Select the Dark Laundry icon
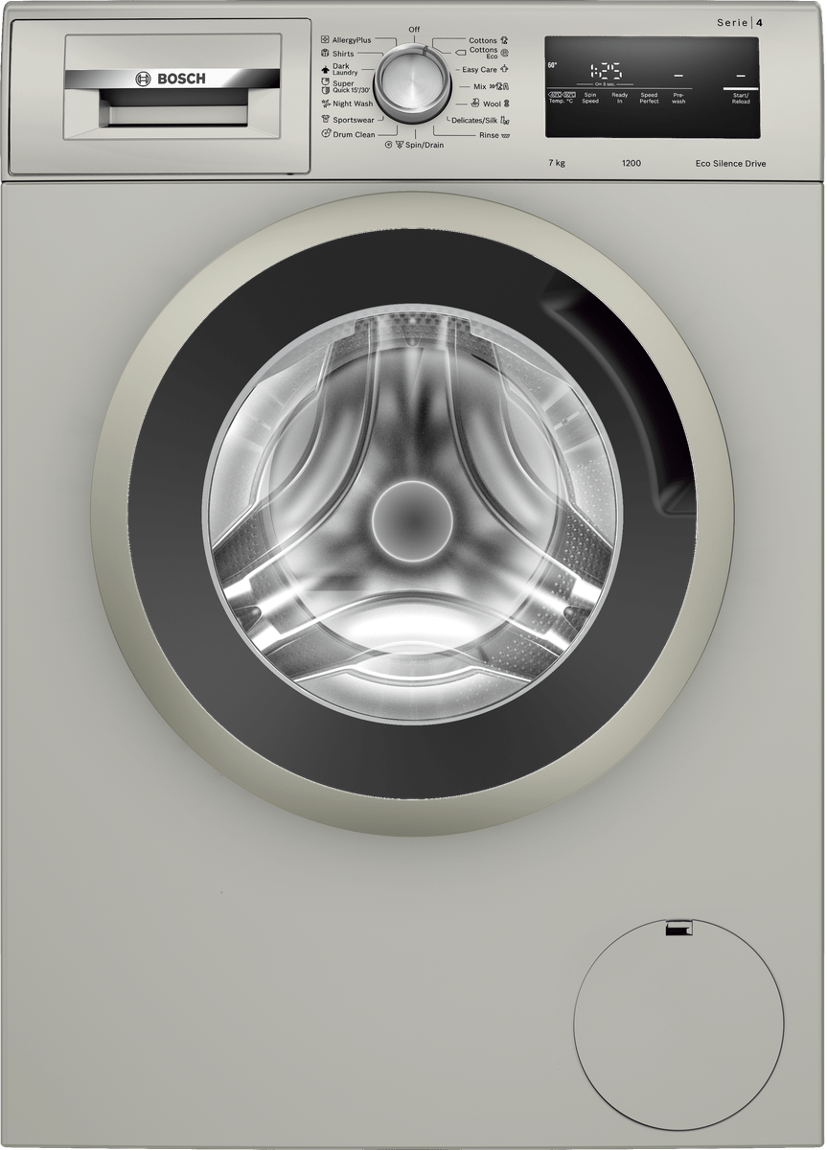 click(326, 69)
